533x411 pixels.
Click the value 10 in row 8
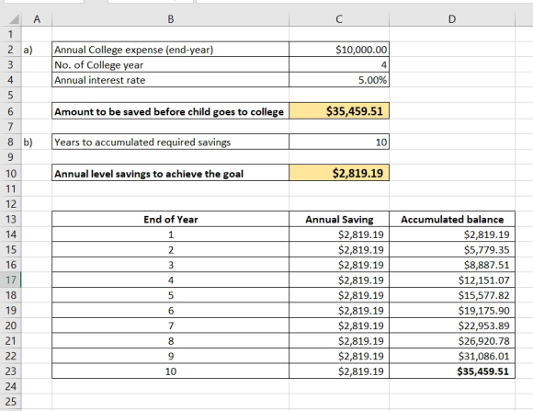339,142
